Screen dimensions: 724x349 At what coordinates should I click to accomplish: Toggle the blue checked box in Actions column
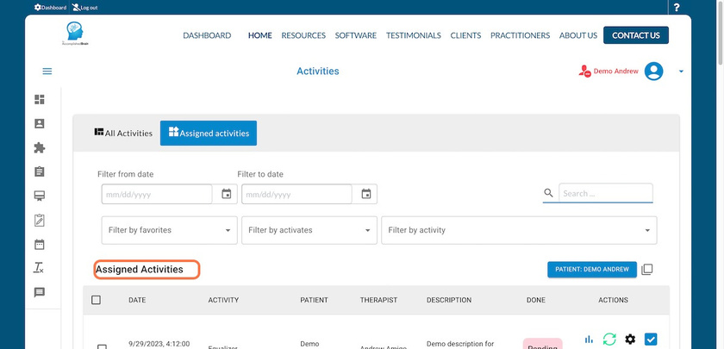point(651,340)
